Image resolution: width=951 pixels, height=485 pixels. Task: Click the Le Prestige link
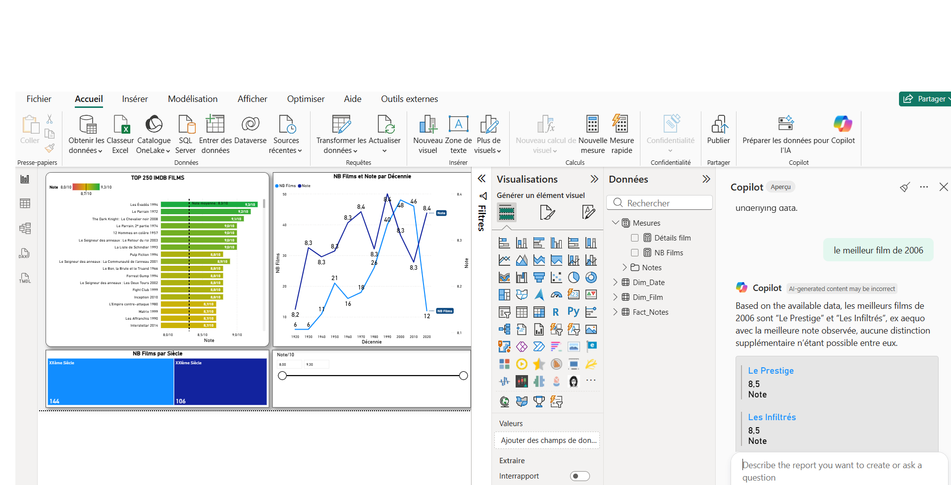point(771,371)
